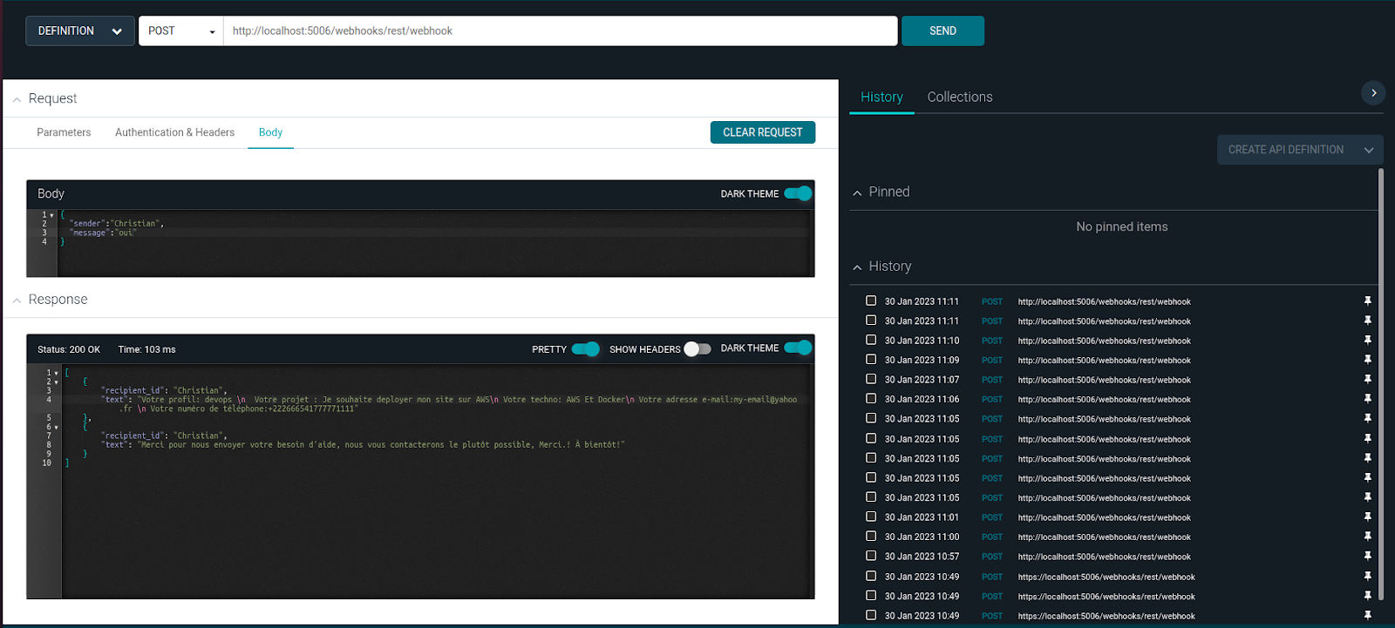
Task: Disable the Pretty response formatting switch
Action: tap(585, 349)
